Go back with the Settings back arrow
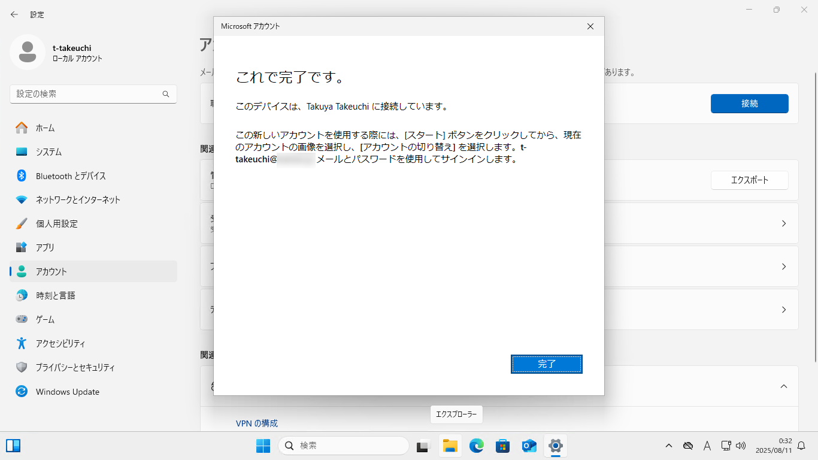This screenshot has height=460, width=818. coord(14,14)
